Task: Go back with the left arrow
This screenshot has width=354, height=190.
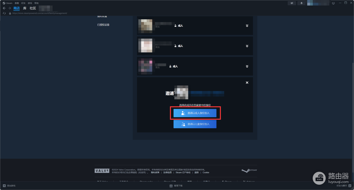Action: tap(4, 8)
